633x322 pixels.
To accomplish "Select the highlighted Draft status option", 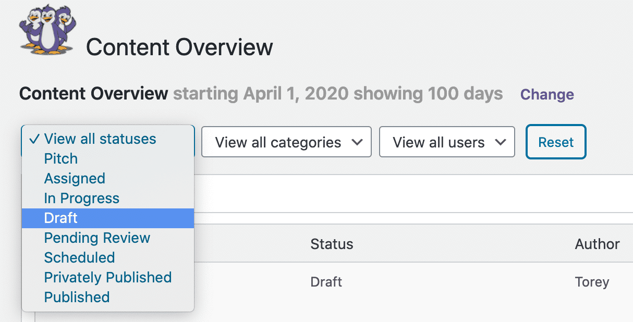I will pos(61,218).
